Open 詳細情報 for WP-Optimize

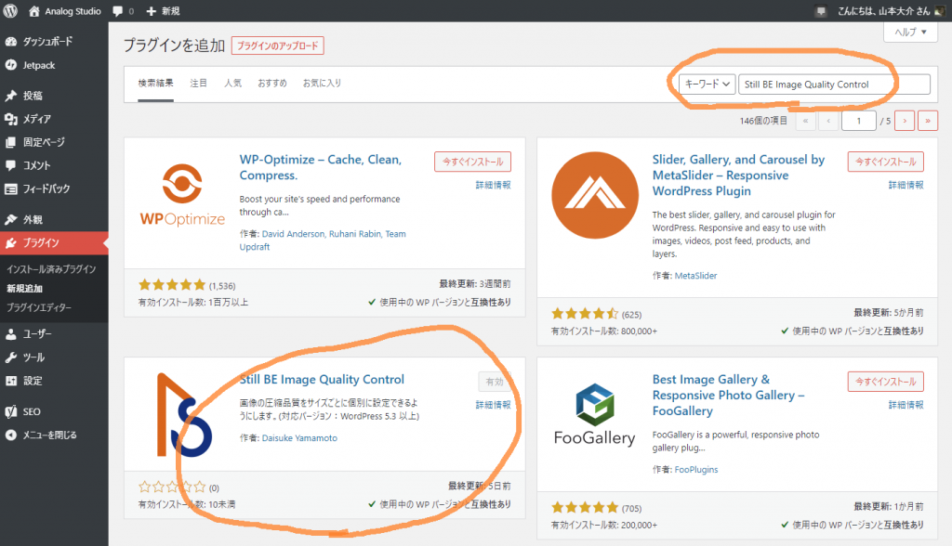[x=493, y=185]
